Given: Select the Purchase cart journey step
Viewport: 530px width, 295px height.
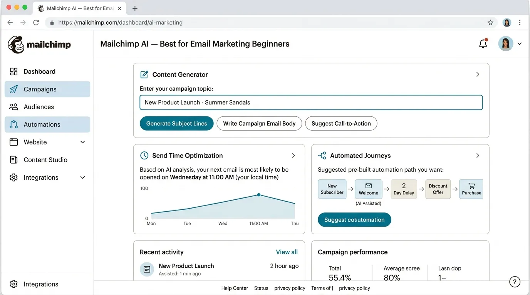Looking at the screenshot, I should point(471,189).
